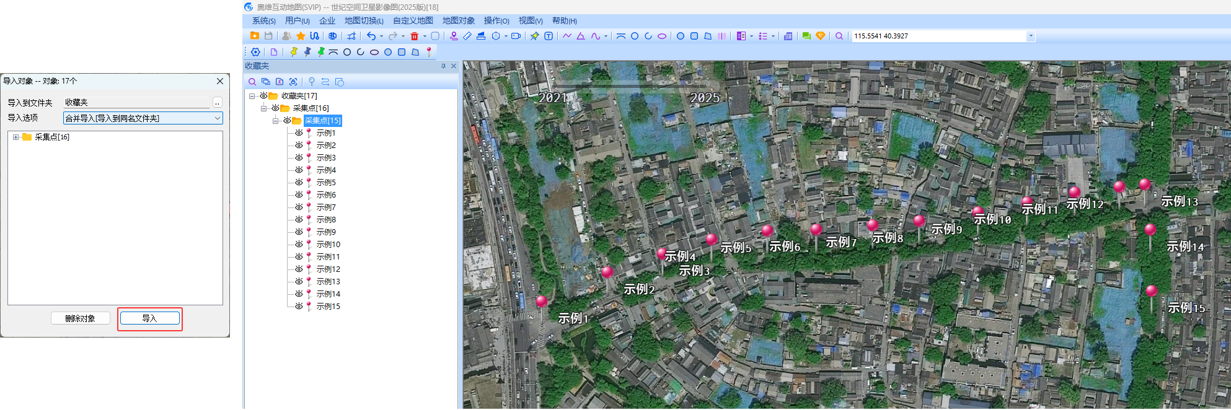1231x410 pixels.
Task: Click the search icon in favorites panel
Action: (252, 82)
